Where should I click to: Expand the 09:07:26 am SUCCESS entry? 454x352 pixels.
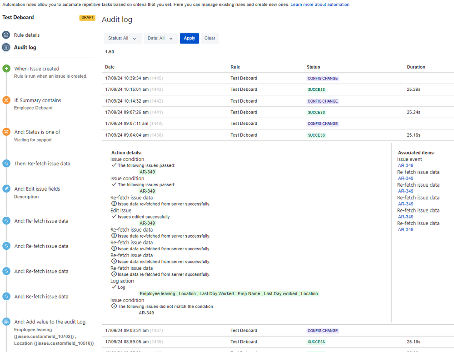click(x=278, y=112)
